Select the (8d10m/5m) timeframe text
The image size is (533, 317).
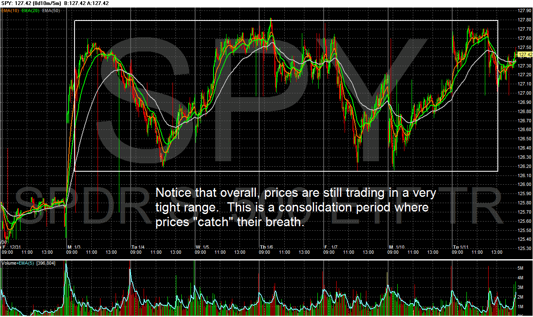pos(46,3)
